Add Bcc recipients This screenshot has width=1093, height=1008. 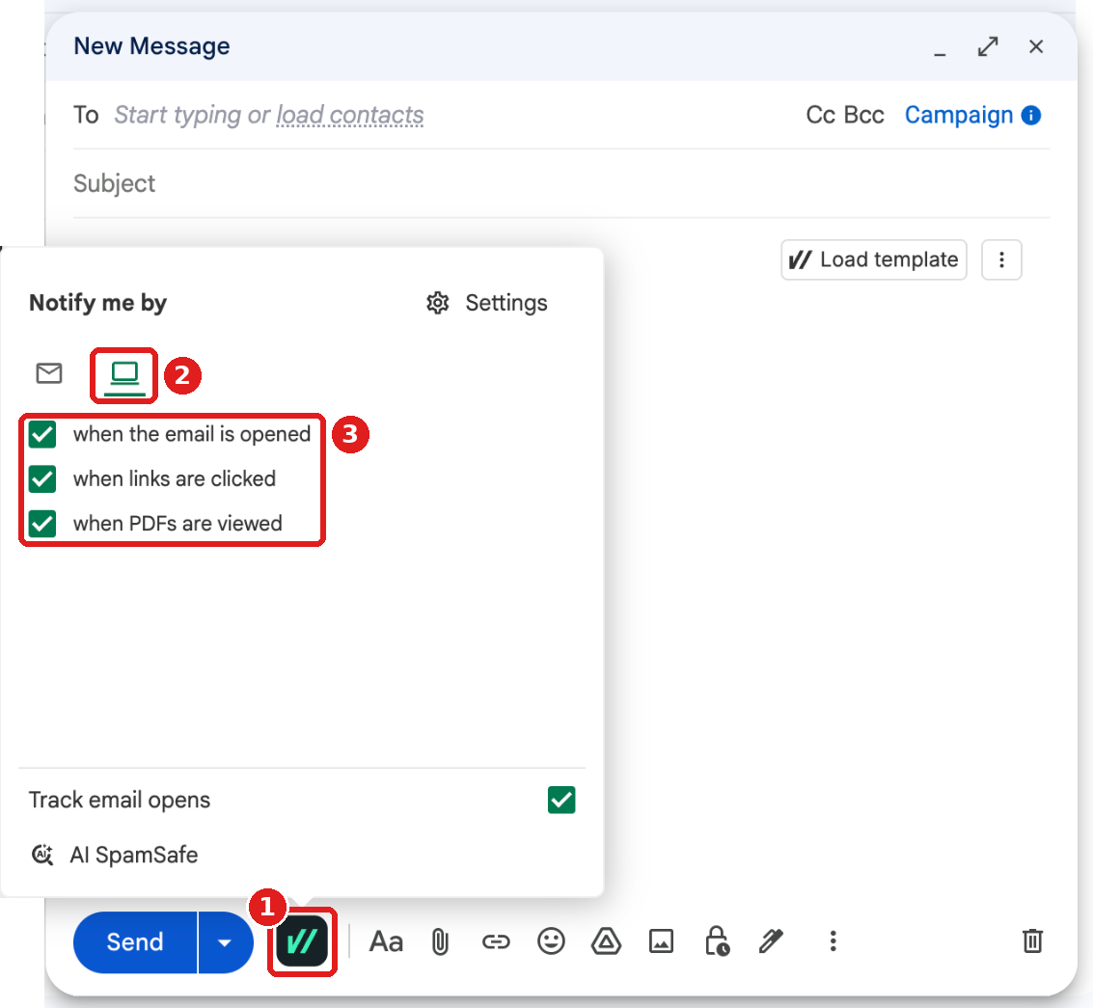click(863, 115)
